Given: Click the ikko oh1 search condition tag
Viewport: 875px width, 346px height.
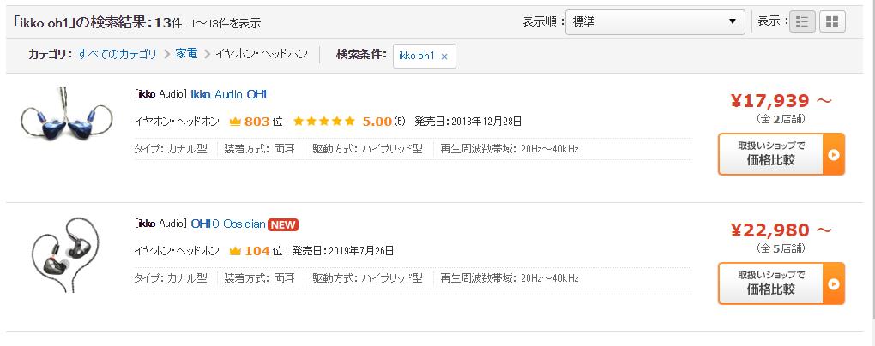Looking at the screenshot, I should coord(417,56).
